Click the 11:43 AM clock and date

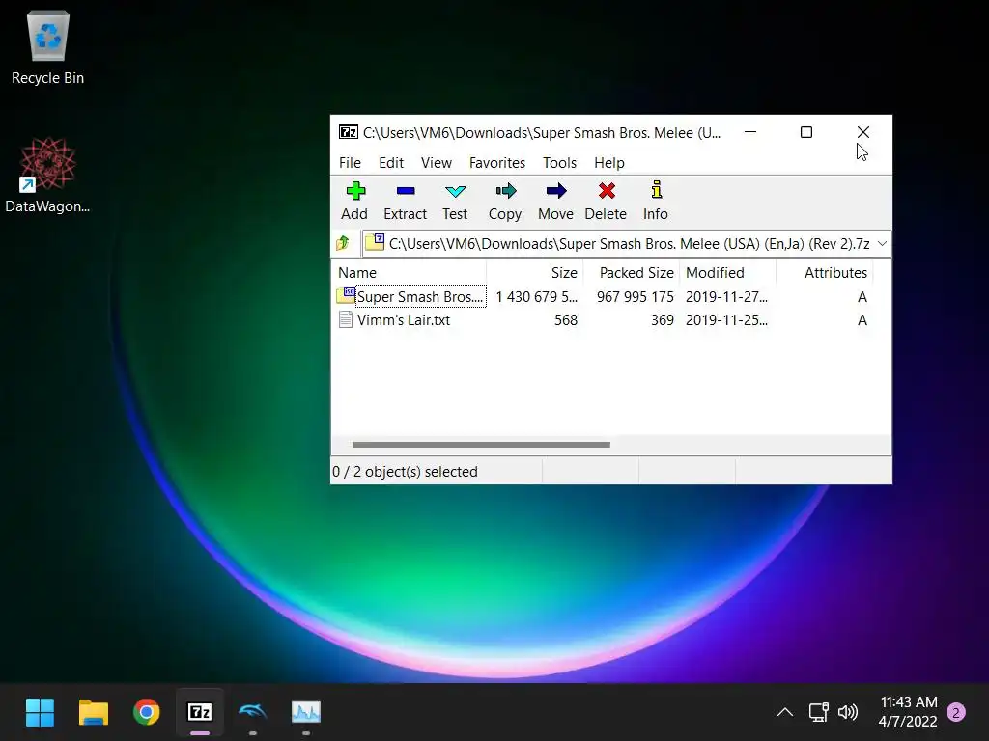(x=909, y=711)
